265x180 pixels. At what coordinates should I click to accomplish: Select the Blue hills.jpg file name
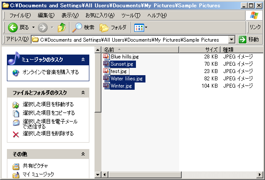pos(125,57)
